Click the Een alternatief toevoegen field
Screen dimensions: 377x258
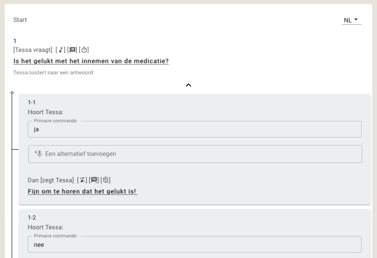coord(195,154)
